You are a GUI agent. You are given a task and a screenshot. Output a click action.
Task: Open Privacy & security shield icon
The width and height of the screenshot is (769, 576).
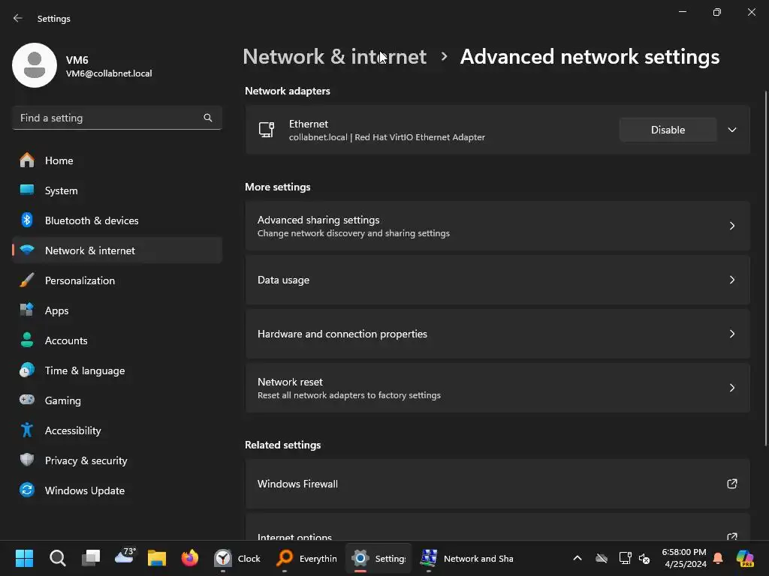[x=27, y=460]
